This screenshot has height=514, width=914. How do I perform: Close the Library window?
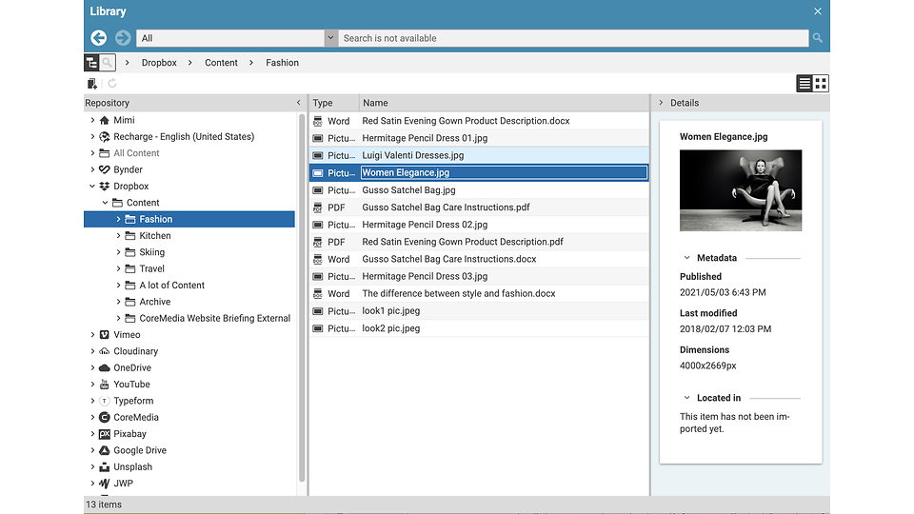point(818,11)
